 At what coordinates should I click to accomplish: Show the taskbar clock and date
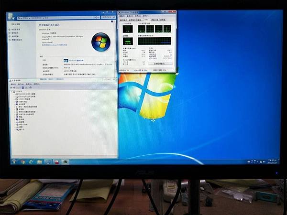(x=272, y=161)
